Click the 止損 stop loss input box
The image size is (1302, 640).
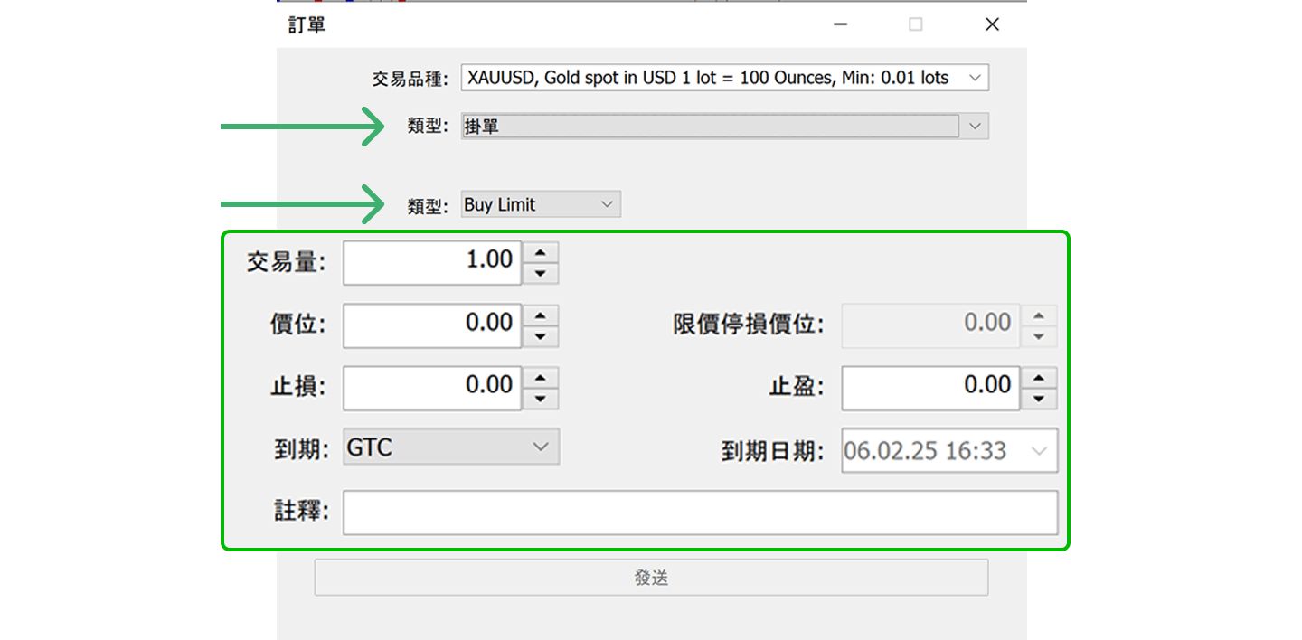[432, 387]
